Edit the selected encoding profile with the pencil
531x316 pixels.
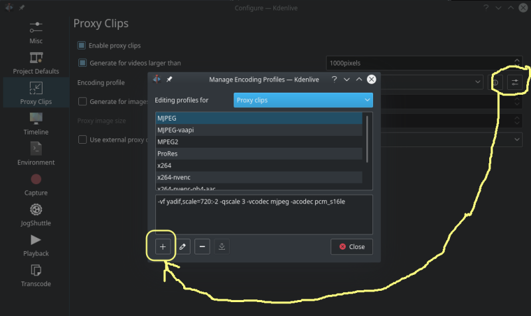click(x=183, y=246)
